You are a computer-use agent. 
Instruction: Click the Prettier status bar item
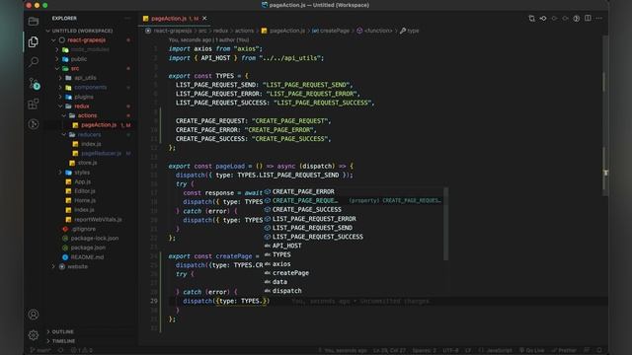[564, 350]
